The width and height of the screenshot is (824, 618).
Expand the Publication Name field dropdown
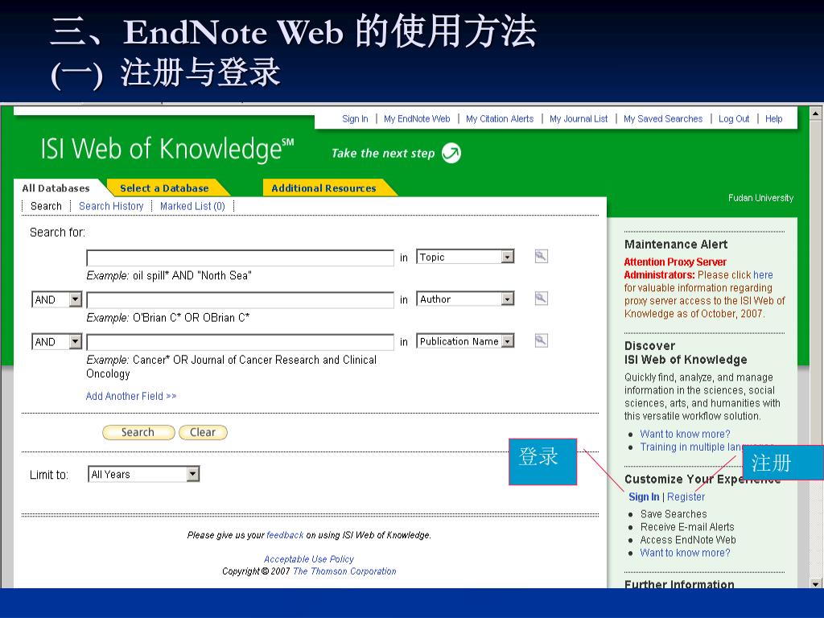(x=507, y=341)
